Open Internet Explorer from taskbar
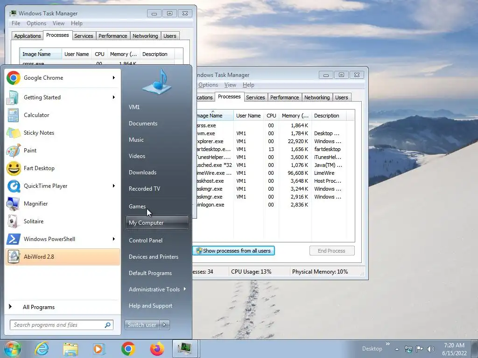 [x=42, y=349]
